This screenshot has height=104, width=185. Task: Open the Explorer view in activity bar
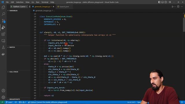(x=3, y=7)
